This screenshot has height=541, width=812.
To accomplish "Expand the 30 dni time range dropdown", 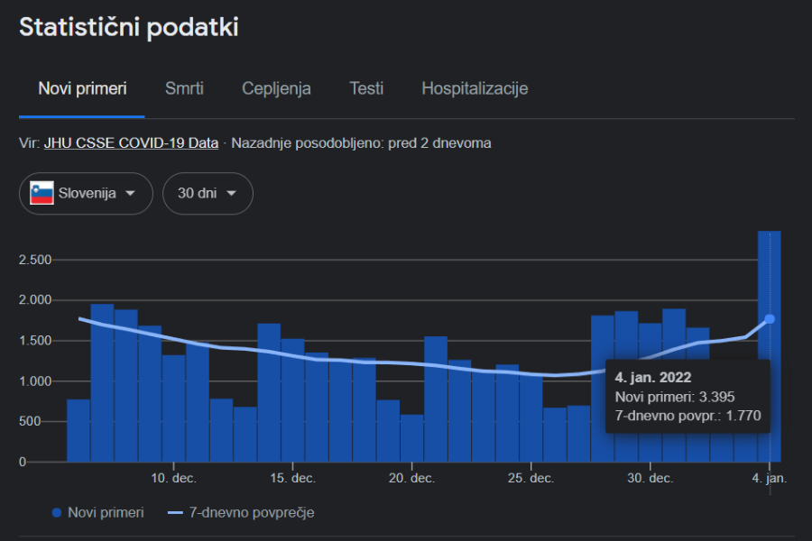I will [x=208, y=193].
